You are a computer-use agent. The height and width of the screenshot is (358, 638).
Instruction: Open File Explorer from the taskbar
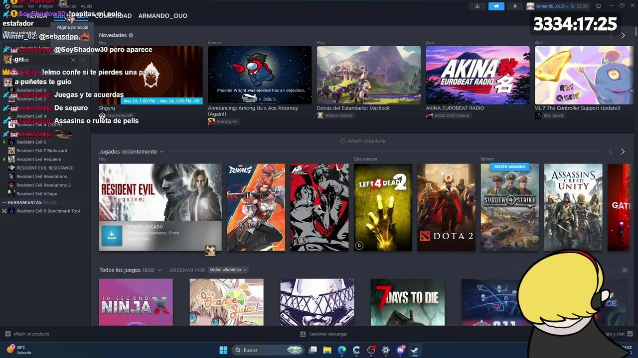point(327,350)
